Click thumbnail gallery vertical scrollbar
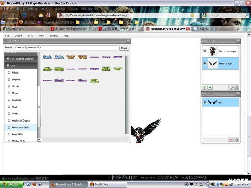 click(127, 94)
